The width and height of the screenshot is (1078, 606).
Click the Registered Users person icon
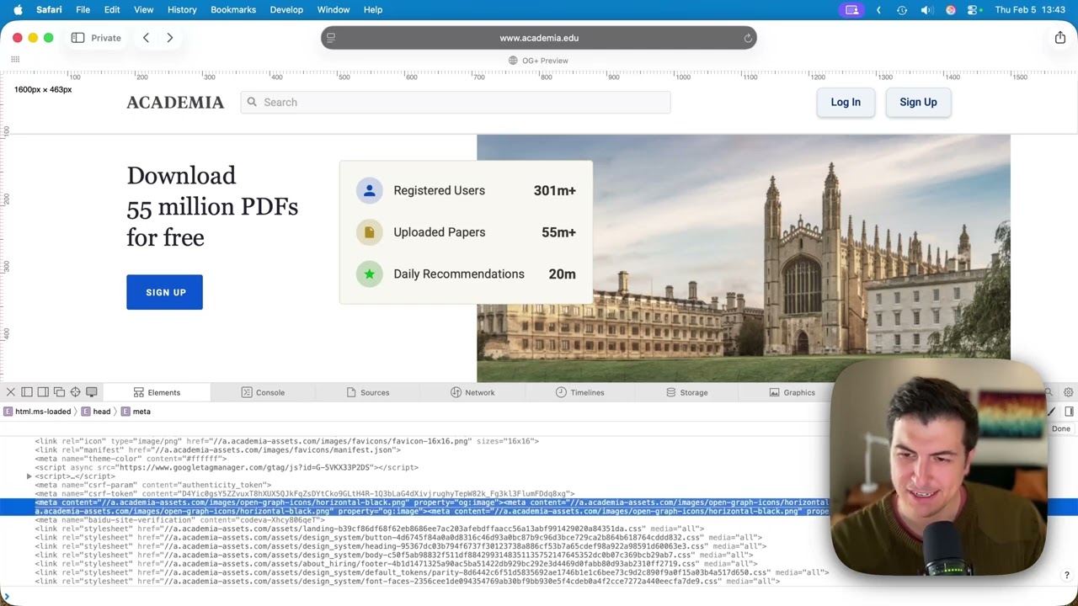(369, 190)
